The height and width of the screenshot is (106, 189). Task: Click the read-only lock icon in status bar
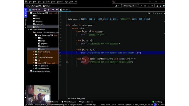pyautogui.click(x=152, y=105)
